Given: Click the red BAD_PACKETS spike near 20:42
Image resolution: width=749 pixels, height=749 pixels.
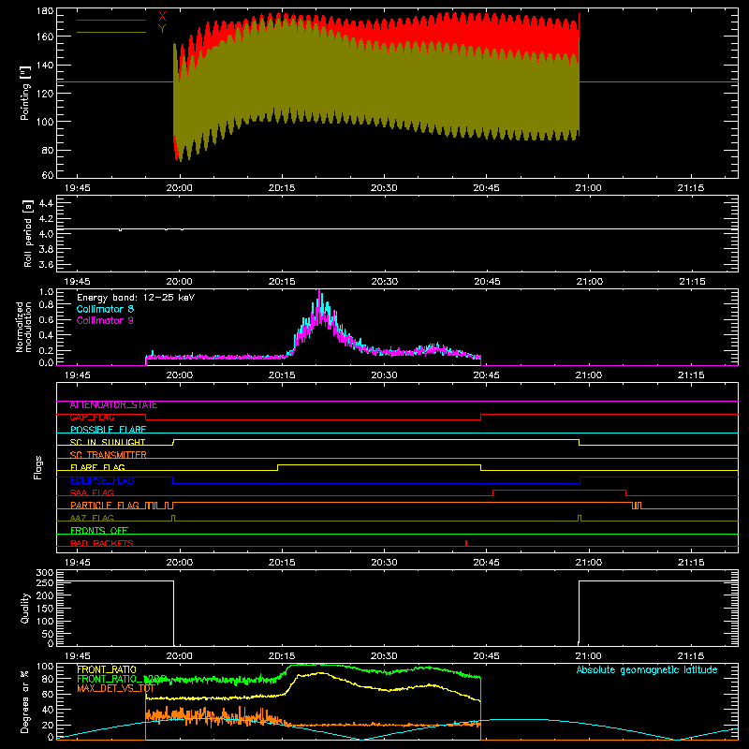Looking at the screenshot, I should point(465,543).
